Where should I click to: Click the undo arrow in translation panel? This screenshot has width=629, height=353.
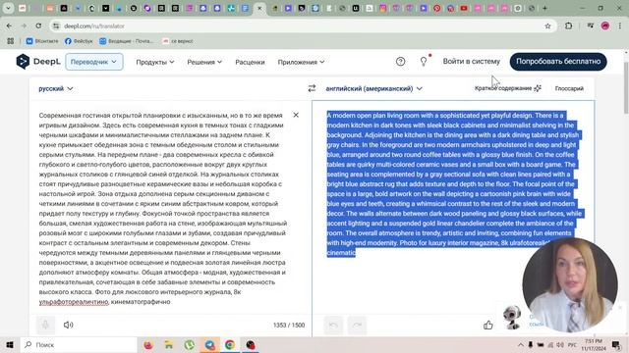(x=333, y=325)
